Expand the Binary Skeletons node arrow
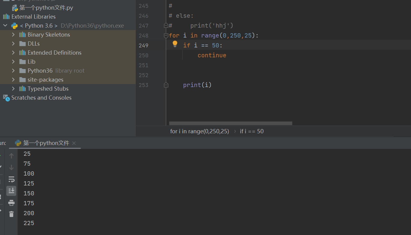The height and width of the screenshot is (235, 411). [x=13, y=35]
